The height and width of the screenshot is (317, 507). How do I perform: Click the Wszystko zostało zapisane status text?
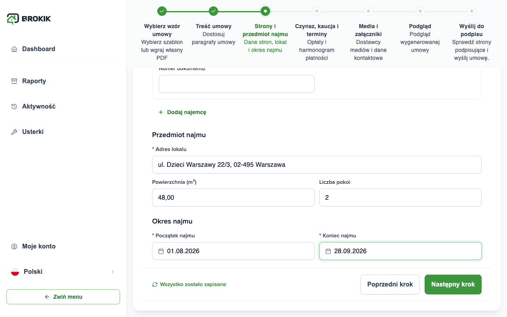[193, 285]
